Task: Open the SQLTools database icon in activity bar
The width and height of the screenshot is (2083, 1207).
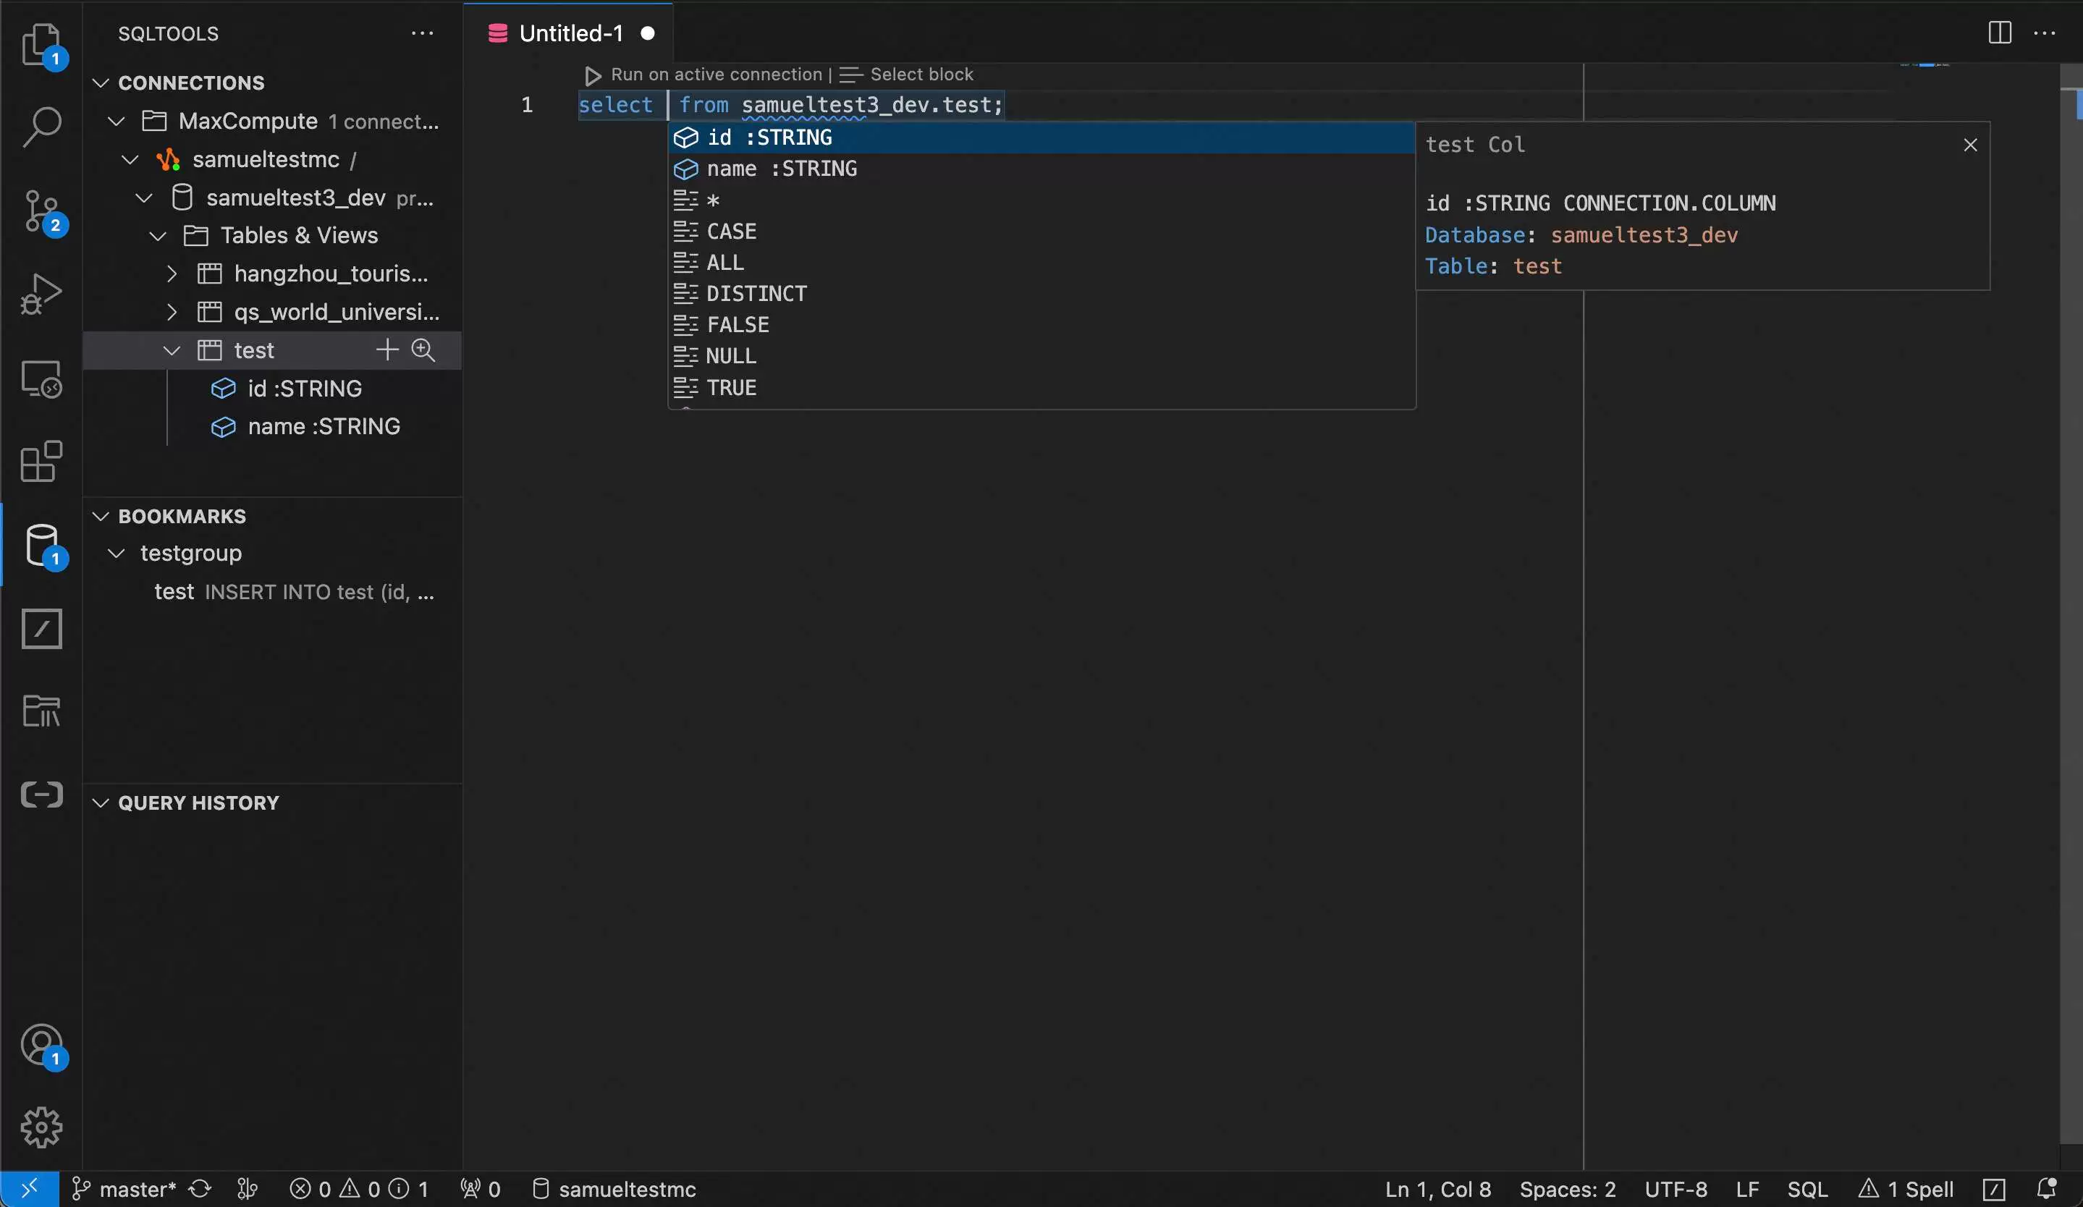Action: (x=41, y=544)
